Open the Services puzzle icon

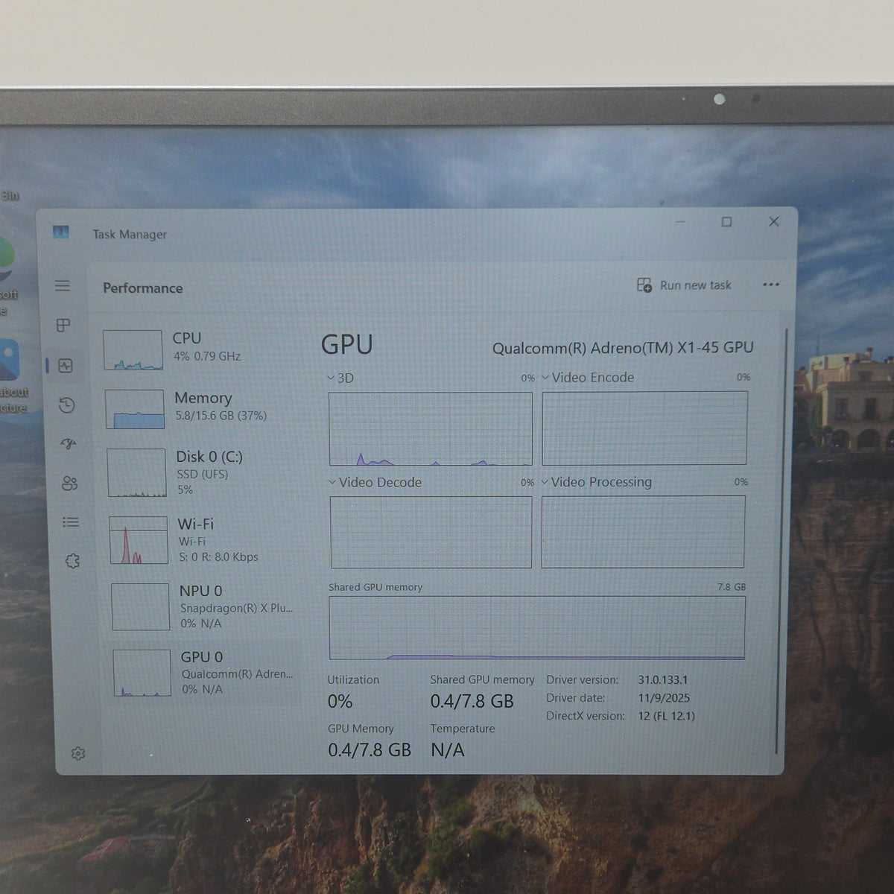coord(72,561)
